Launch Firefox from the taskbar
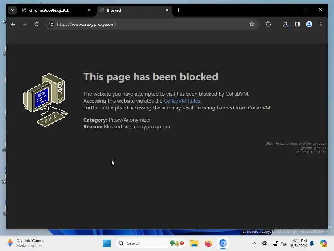 (x=208, y=243)
